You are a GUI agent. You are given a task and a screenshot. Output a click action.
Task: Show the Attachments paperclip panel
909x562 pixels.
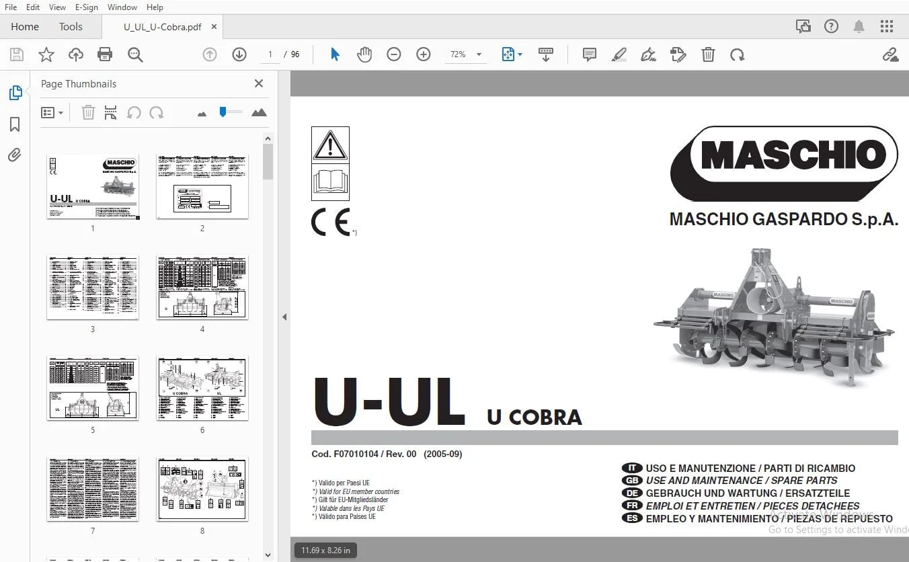pos(15,155)
